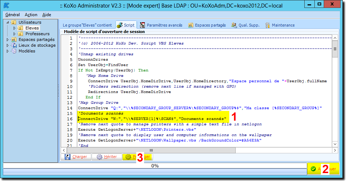The image size is (346, 181).
Task: Switch to the Script tab
Action: pos(126,25)
